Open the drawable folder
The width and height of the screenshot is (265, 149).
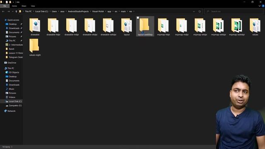coord(35,27)
